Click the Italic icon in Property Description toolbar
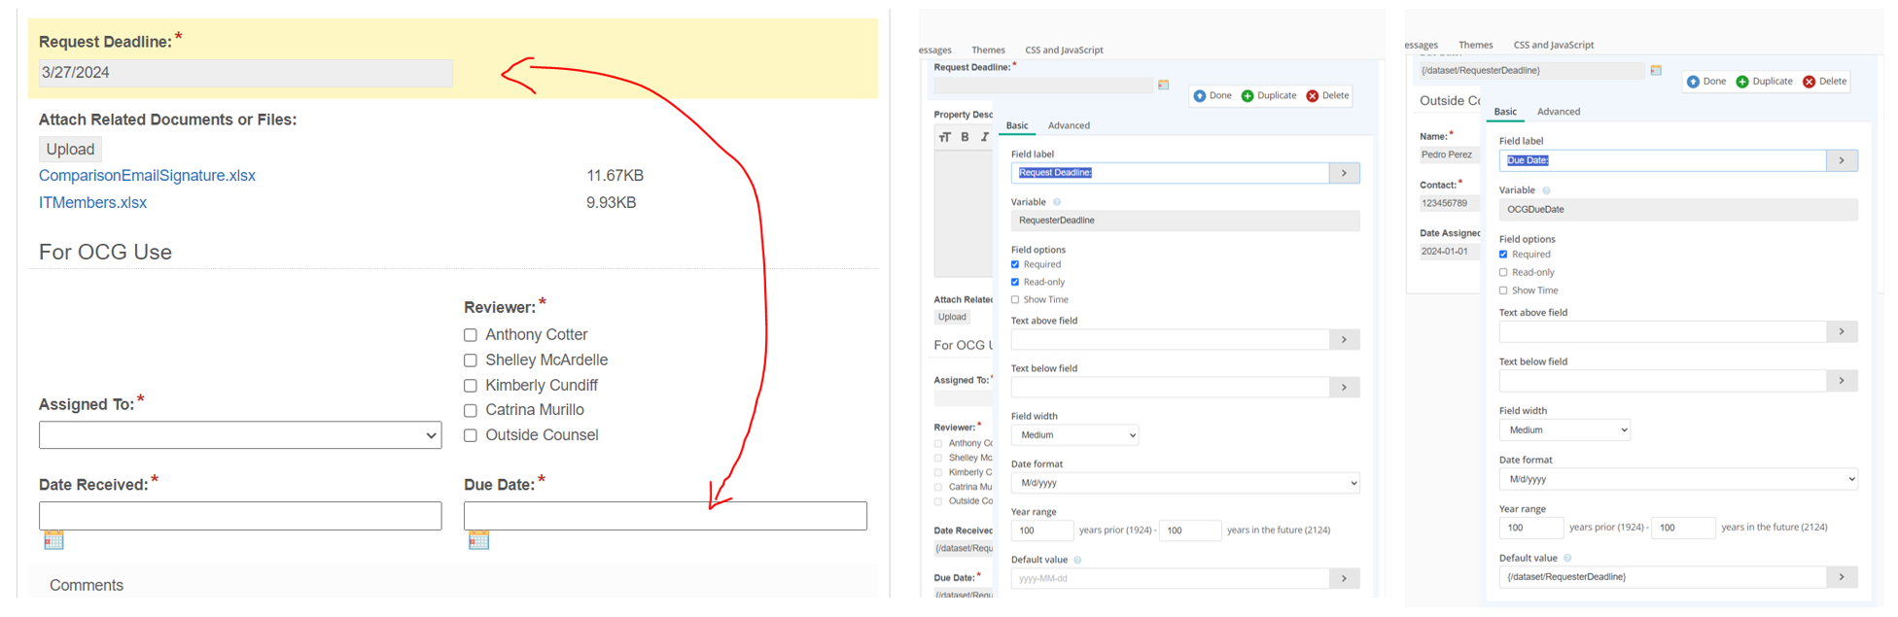Image resolution: width=1898 pixels, height=617 pixels. tap(984, 137)
